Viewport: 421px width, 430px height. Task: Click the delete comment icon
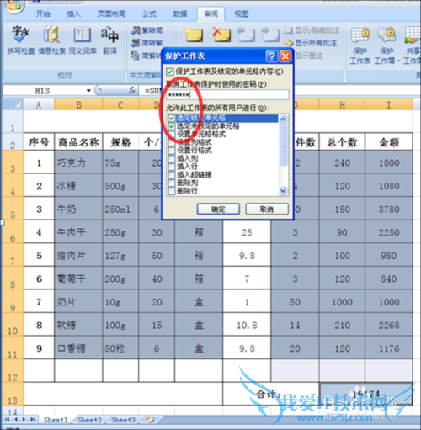[221, 35]
